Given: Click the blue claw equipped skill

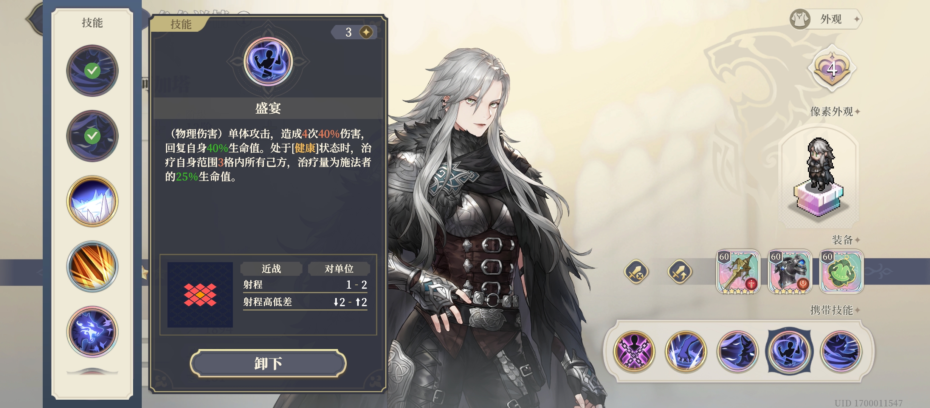Looking at the screenshot, I should pos(685,351).
